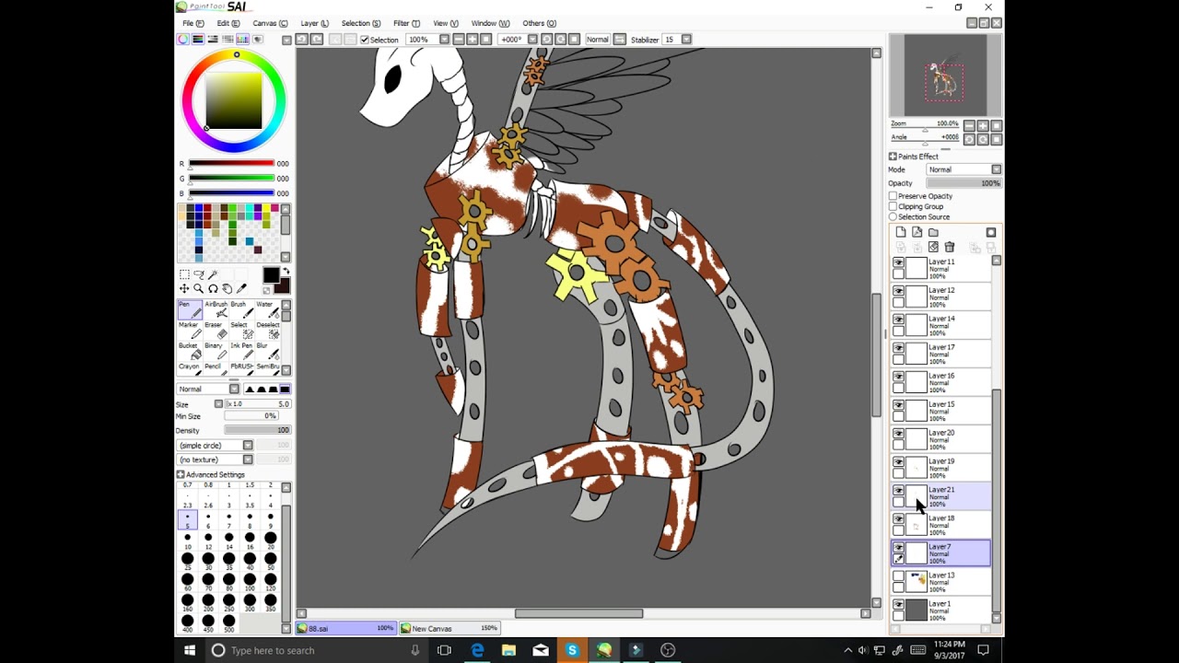Select Layer18 in the layer list

[x=941, y=526]
